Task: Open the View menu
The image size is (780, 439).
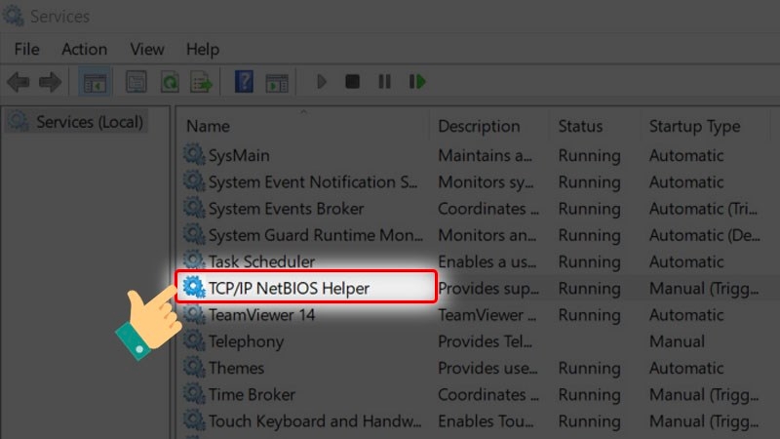Action: point(147,49)
